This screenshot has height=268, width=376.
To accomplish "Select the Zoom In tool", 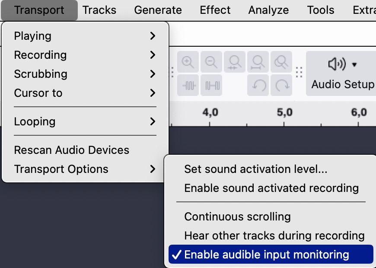I will click(188, 61).
